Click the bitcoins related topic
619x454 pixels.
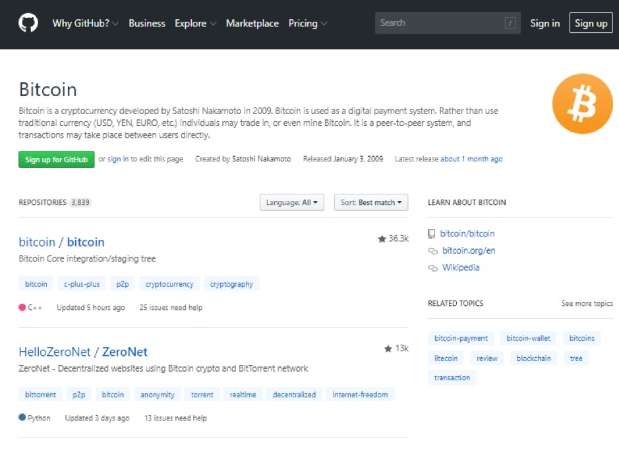click(x=582, y=338)
